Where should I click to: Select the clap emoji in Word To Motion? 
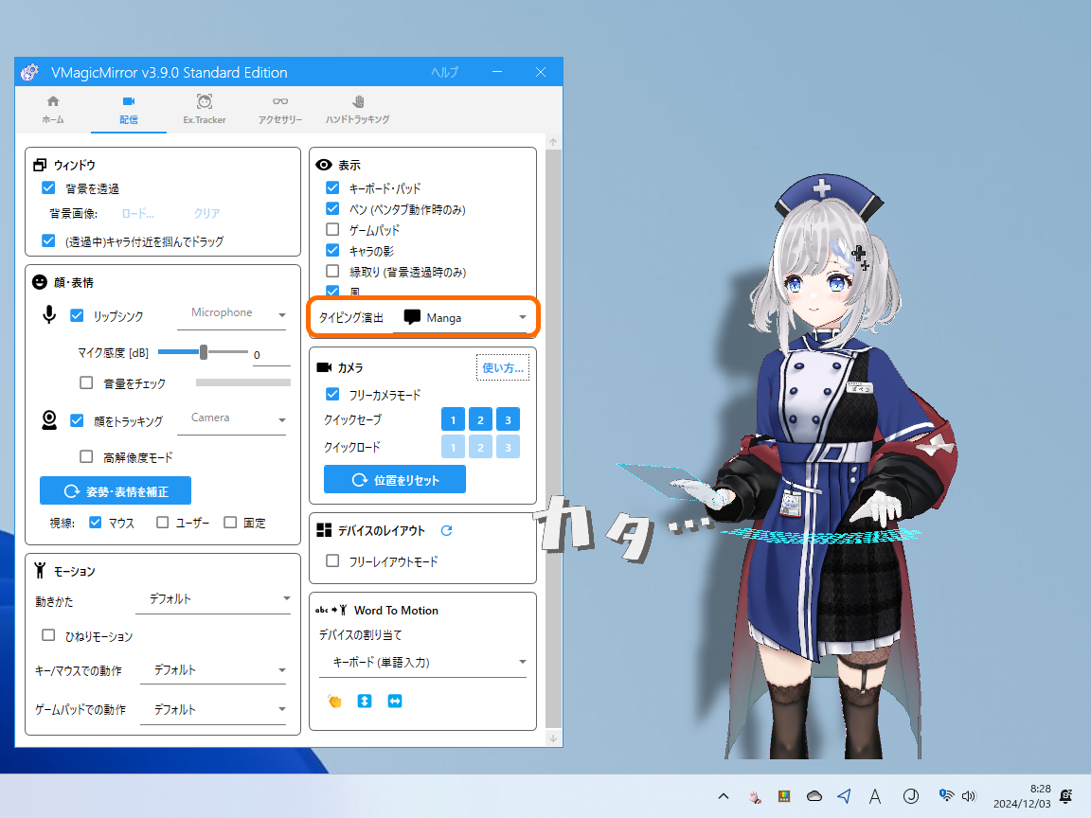click(335, 701)
